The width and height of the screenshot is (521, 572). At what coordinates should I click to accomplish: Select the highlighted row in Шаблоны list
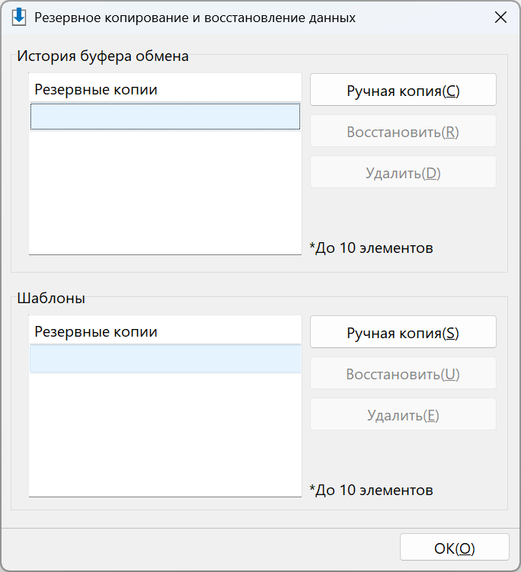tap(165, 359)
